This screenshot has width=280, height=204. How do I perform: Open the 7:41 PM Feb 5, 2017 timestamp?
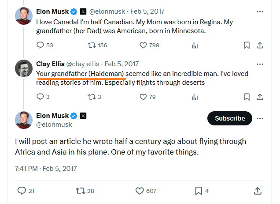[46, 168]
